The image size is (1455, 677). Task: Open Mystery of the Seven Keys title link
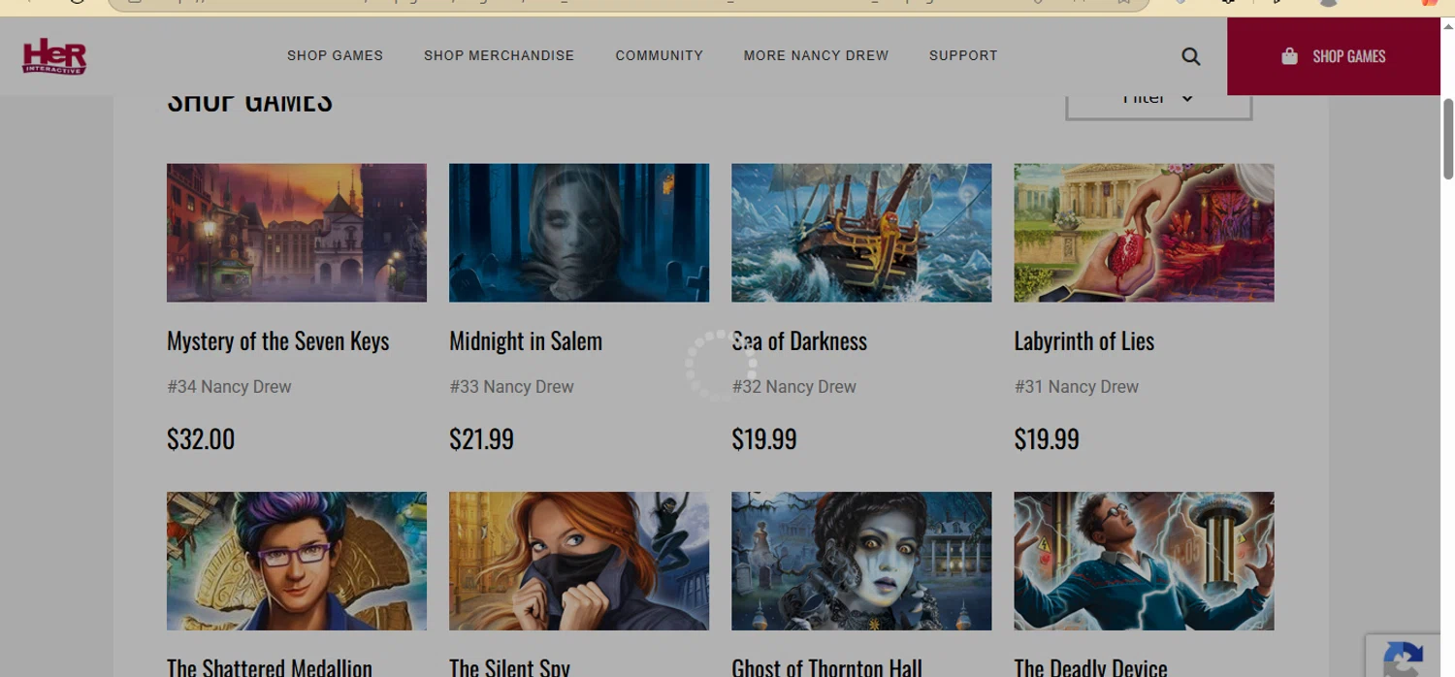point(277,341)
